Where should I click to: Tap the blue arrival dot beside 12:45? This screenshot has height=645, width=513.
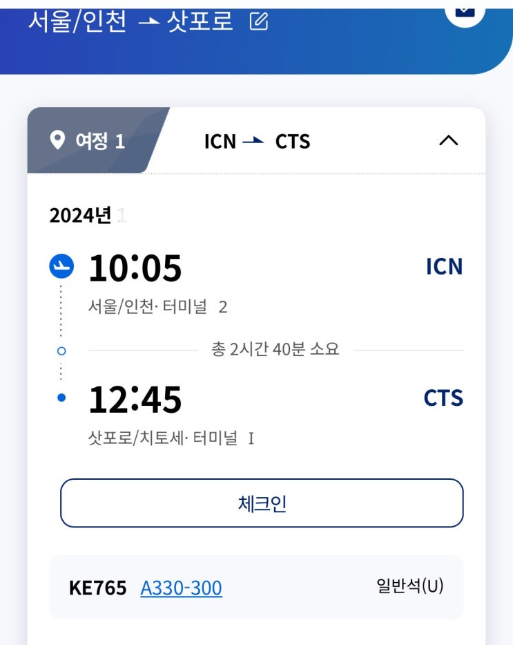tap(61, 398)
